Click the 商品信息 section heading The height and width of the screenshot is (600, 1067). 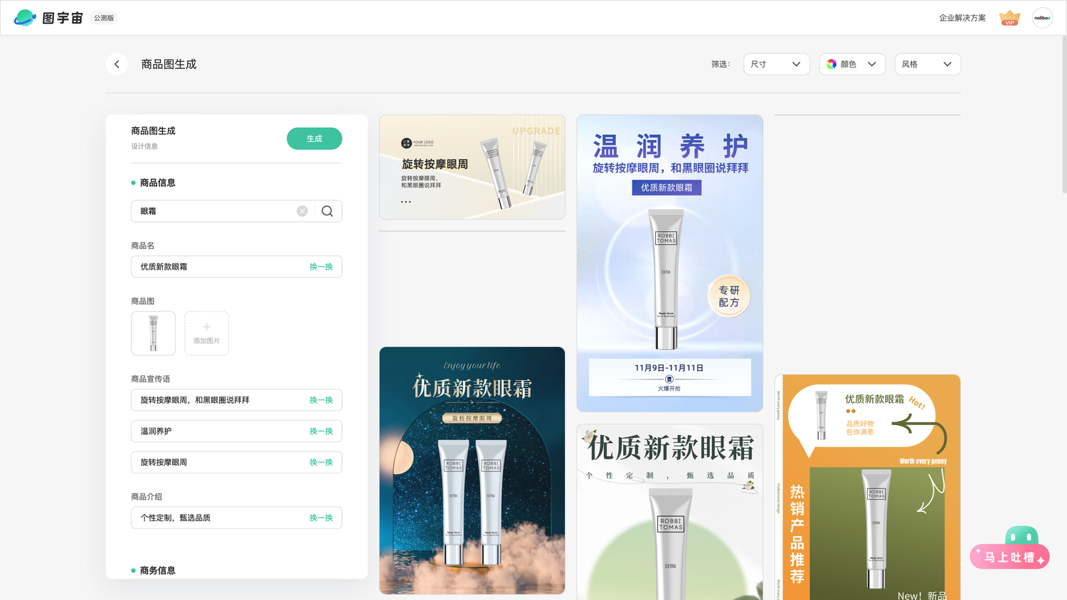tap(157, 183)
